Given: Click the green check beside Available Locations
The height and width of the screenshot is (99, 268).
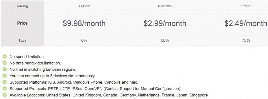Looking at the screenshot, I should coord(5,95).
